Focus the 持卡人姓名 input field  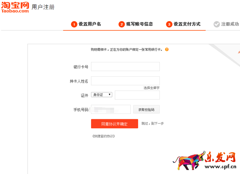point(125,81)
